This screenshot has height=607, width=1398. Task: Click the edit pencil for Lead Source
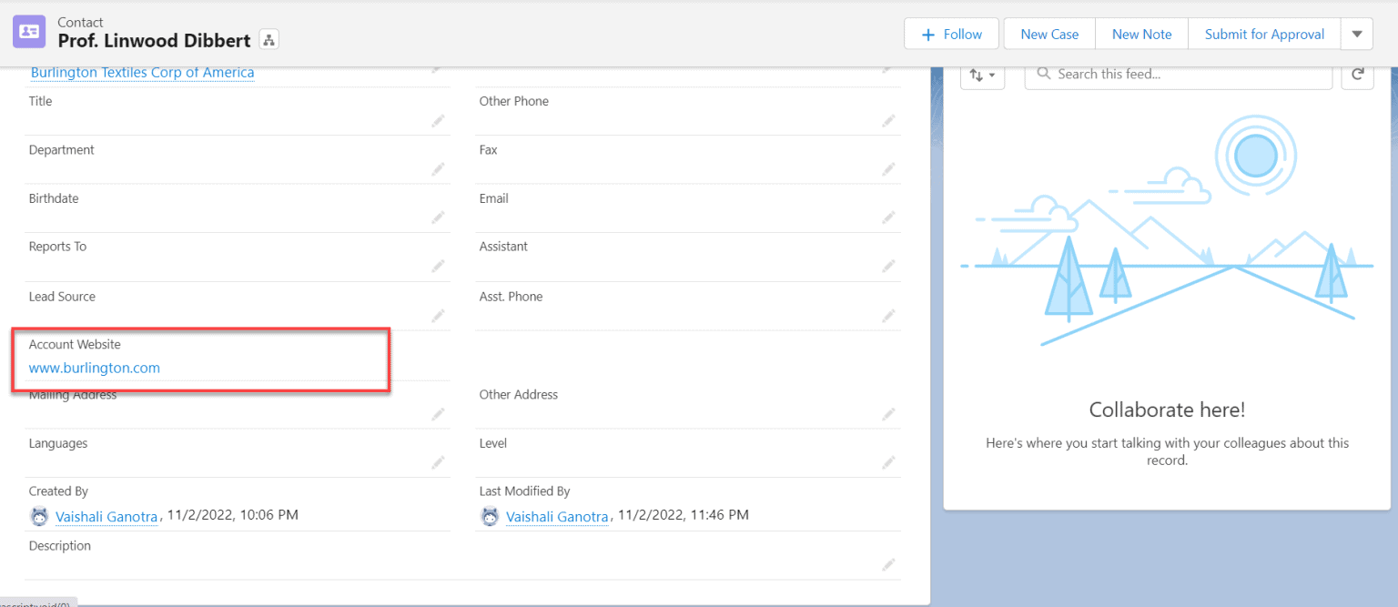click(x=437, y=316)
